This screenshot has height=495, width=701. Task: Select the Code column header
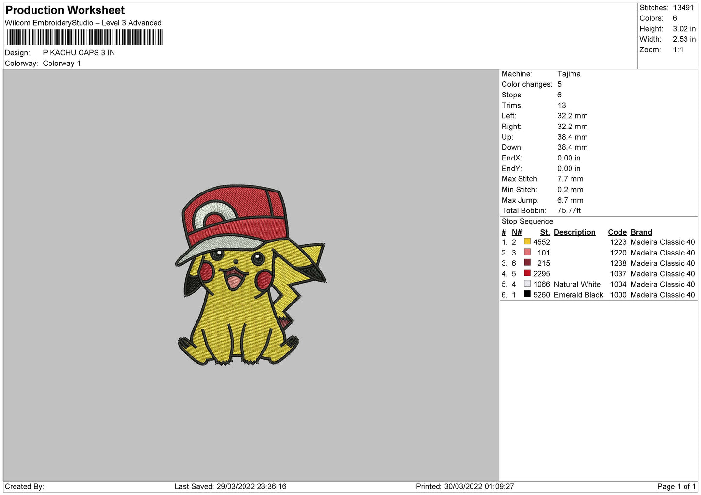click(617, 232)
